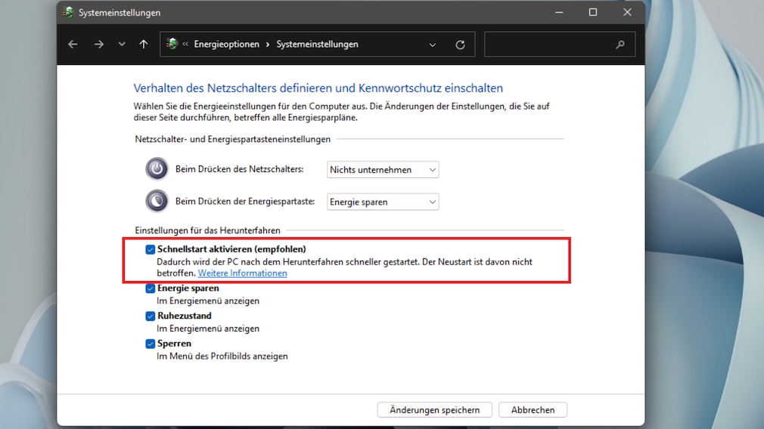This screenshot has width=764, height=429.
Task: Click the power button icon
Action: (x=157, y=168)
